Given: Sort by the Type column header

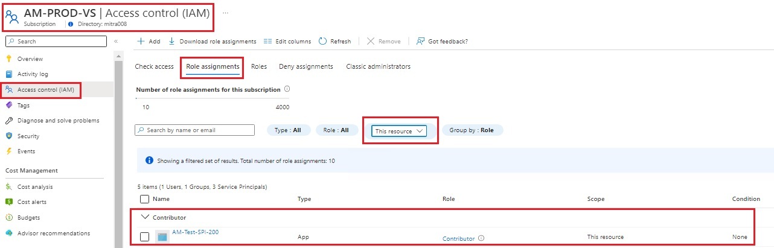Looking at the screenshot, I should point(304,199).
